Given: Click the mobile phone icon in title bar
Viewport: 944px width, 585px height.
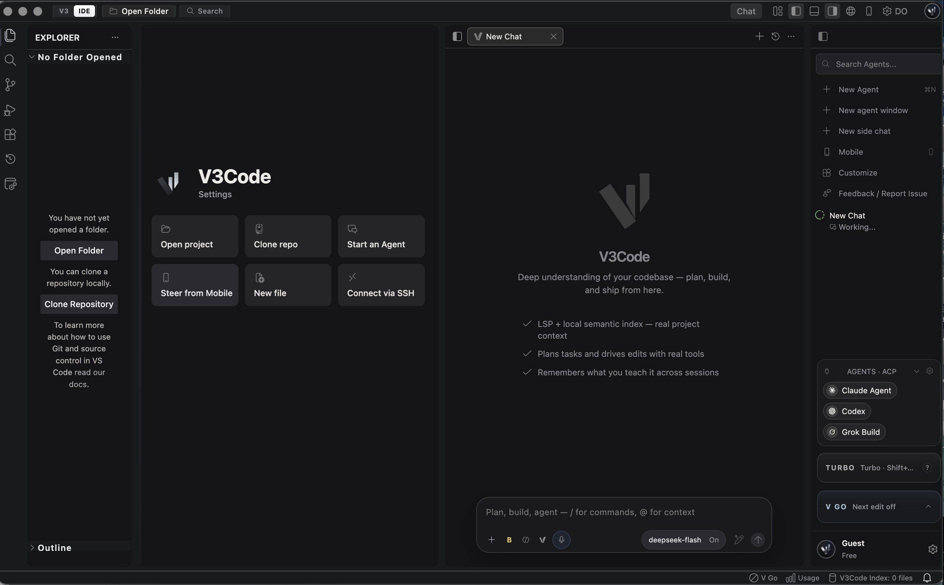Looking at the screenshot, I should [869, 11].
